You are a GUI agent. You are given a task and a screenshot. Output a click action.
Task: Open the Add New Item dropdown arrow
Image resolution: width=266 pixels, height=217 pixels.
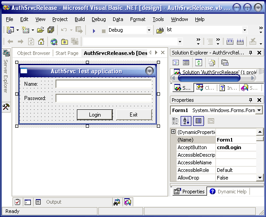point(33,30)
